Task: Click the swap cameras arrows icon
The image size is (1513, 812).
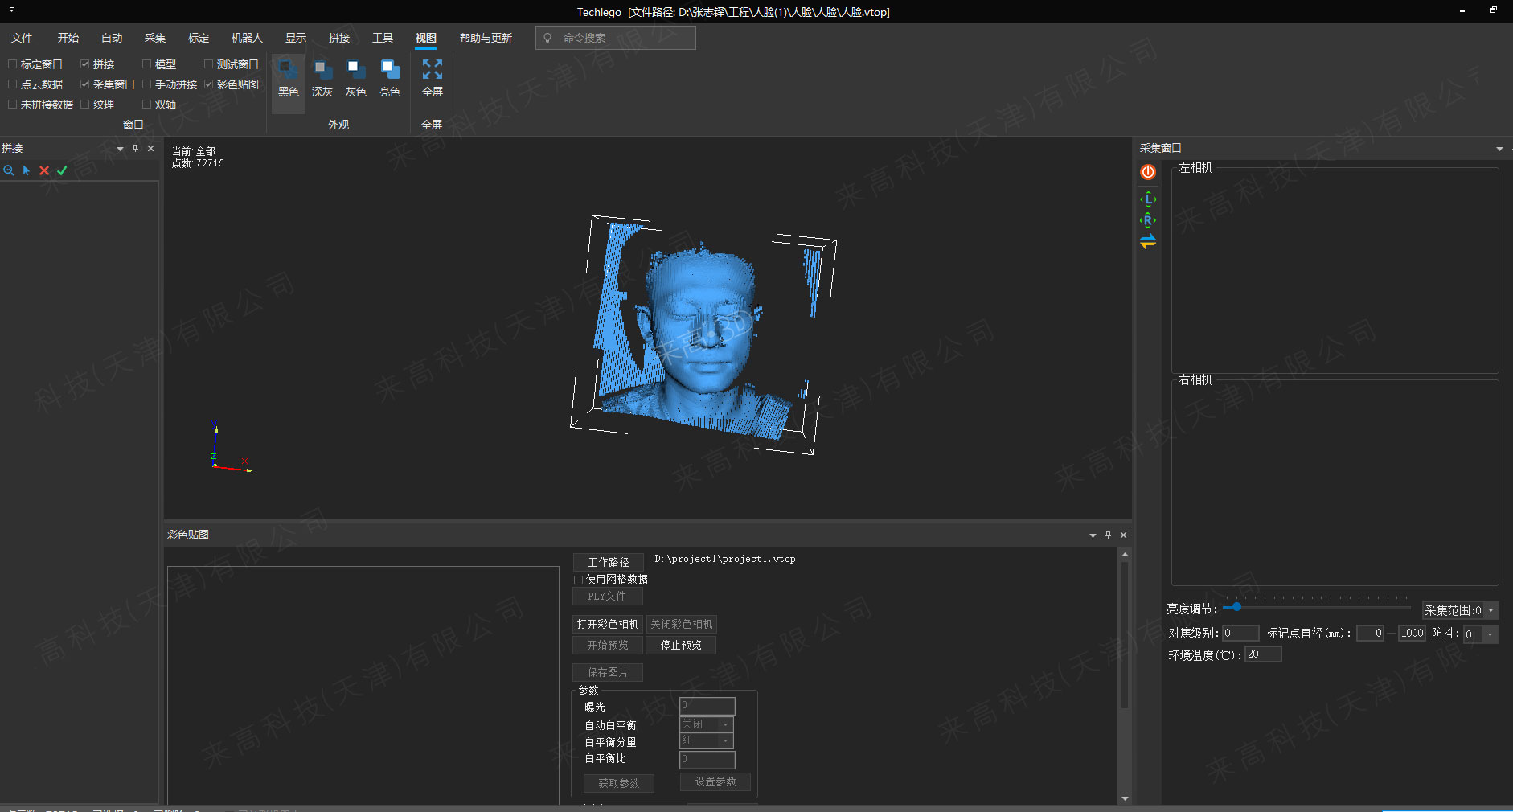Action: (x=1148, y=241)
